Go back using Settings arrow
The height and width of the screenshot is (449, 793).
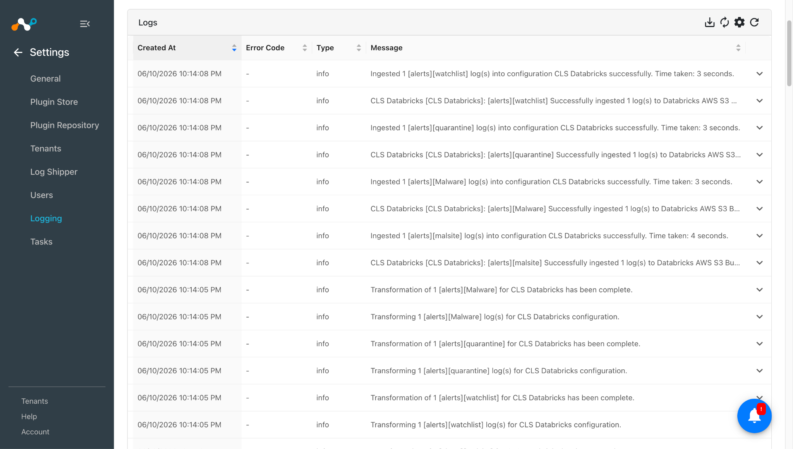click(18, 52)
